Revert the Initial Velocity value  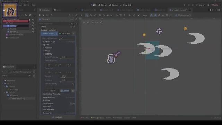tap(73, 84)
